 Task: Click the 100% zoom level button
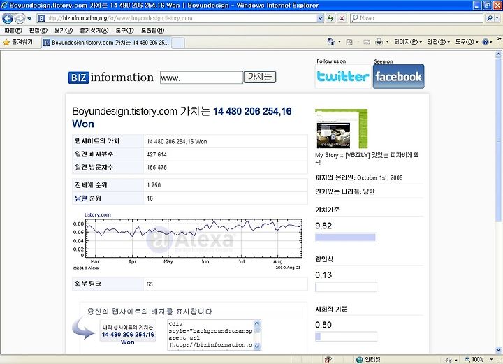click(x=474, y=360)
